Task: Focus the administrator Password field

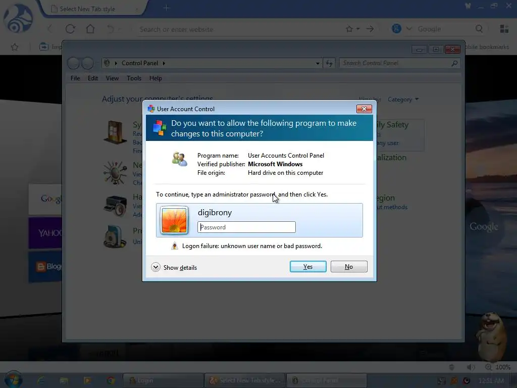Action: coord(246,227)
